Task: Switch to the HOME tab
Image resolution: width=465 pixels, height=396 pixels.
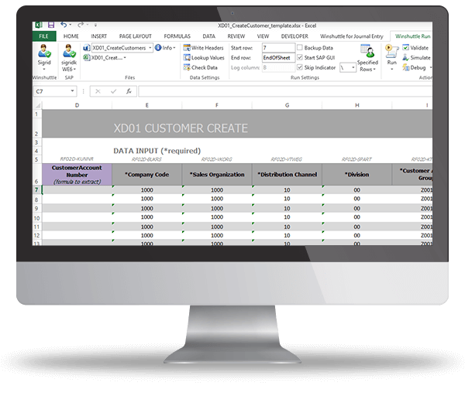Action: [71, 36]
